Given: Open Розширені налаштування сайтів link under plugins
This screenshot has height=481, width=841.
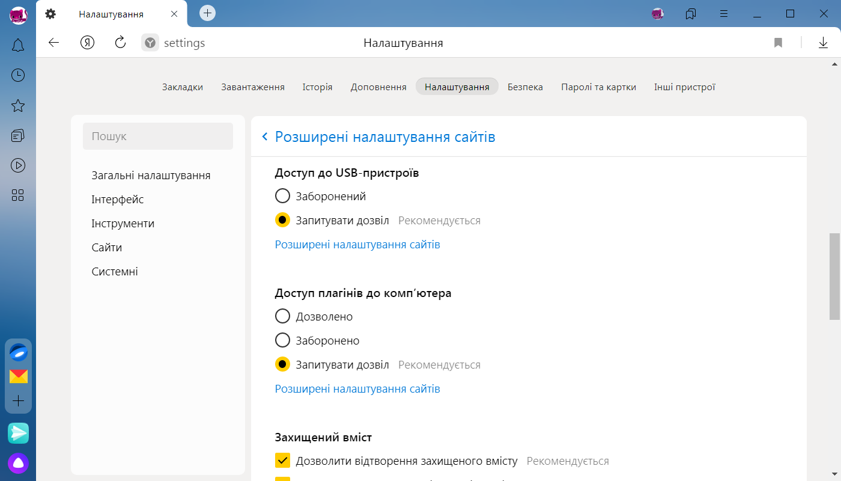Looking at the screenshot, I should point(357,389).
